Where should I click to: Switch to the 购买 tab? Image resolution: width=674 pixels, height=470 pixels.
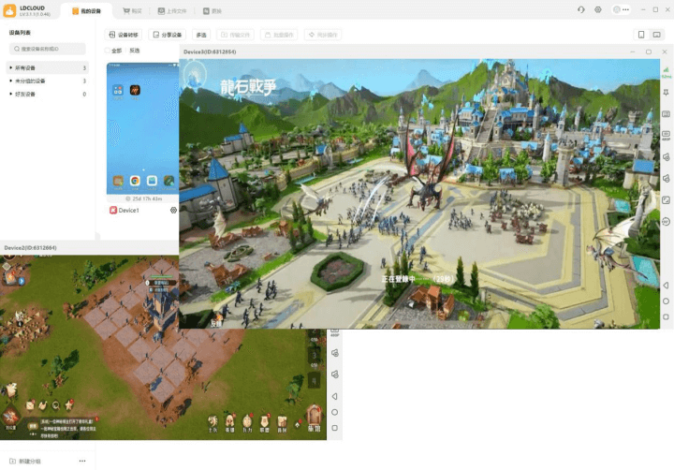132,10
